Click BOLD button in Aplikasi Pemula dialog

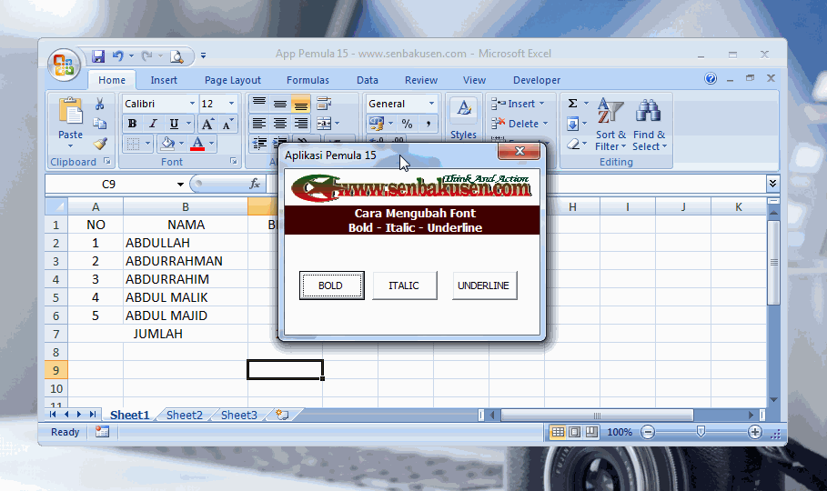(x=331, y=286)
